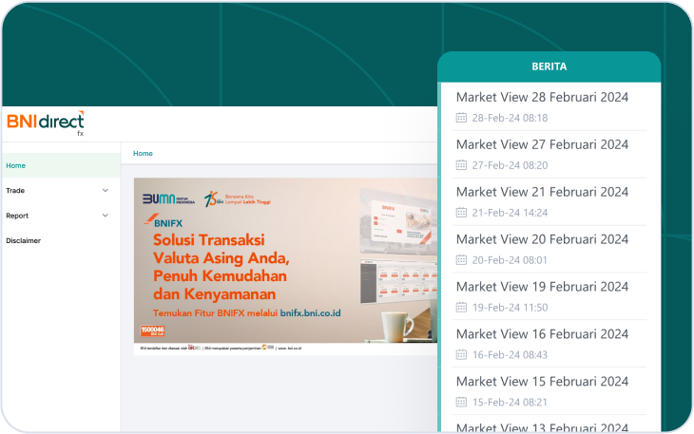The height and width of the screenshot is (434, 694).
Task: Open Market View 27 Februari 2024
Action: (x=542, y=144)
